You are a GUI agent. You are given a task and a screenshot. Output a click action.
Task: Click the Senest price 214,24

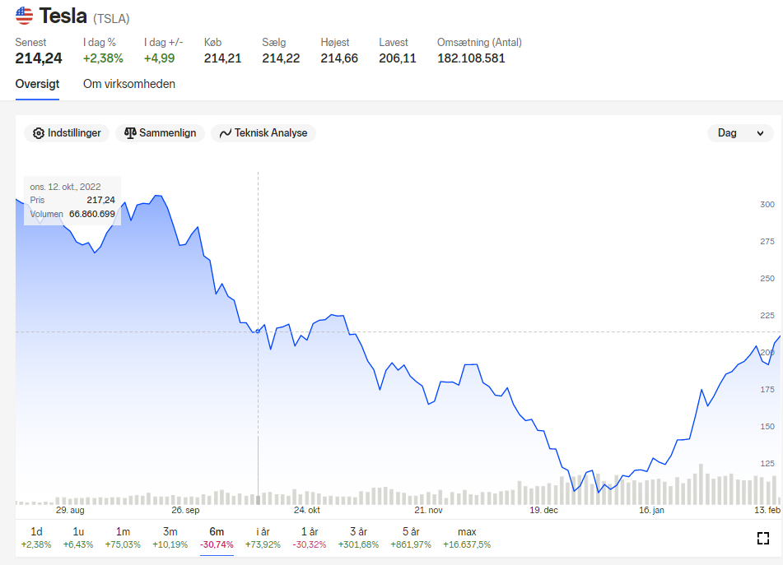[x=39, y=58]
